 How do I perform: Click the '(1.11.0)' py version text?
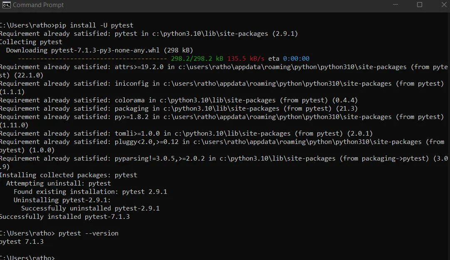[14, 125]
